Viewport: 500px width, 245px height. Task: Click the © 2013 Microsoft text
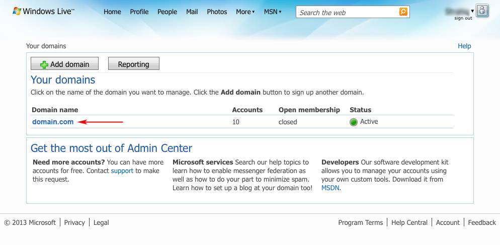30,223
